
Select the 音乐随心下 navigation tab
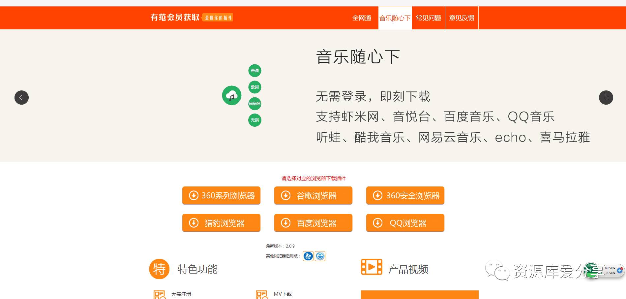click(395, 18)
